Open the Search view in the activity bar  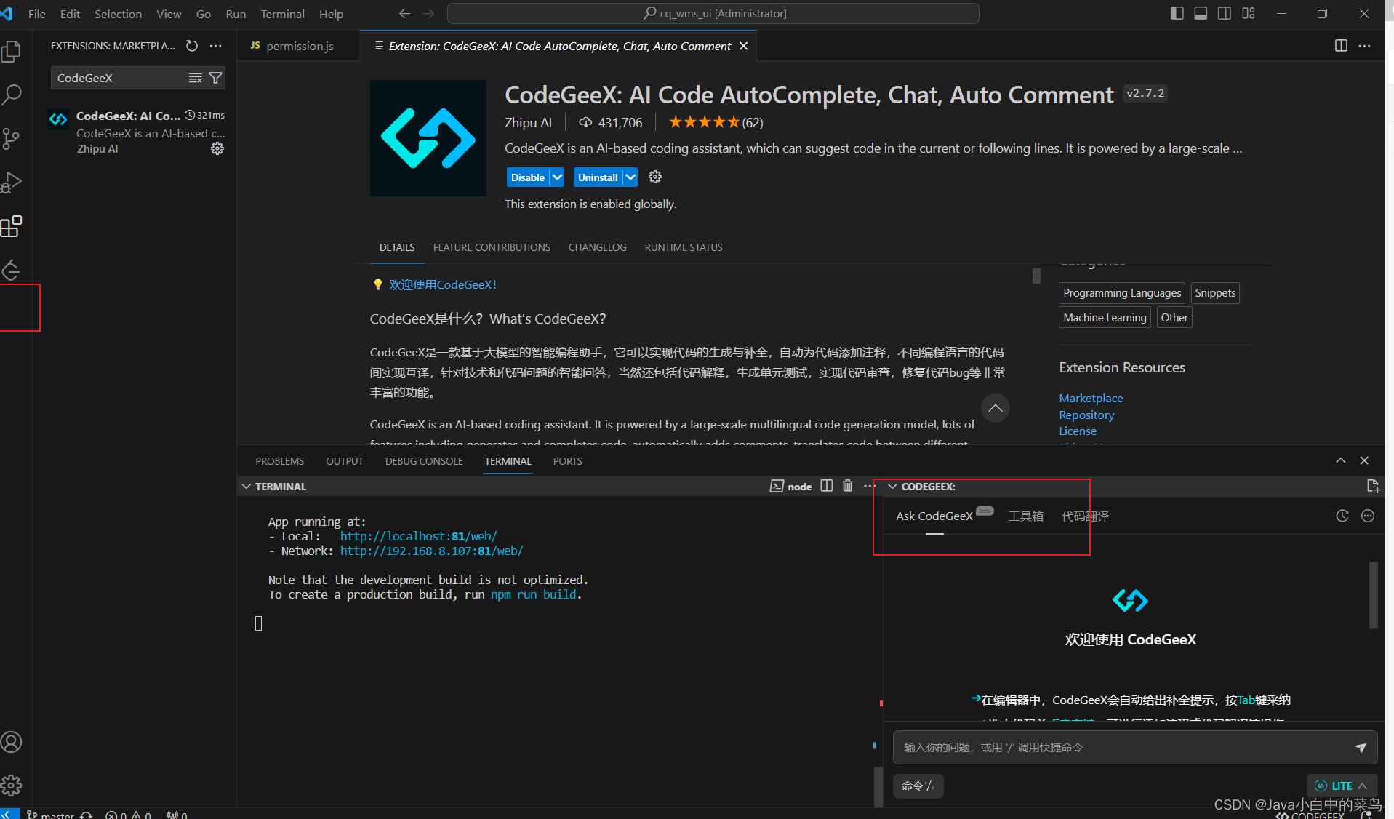12,95
